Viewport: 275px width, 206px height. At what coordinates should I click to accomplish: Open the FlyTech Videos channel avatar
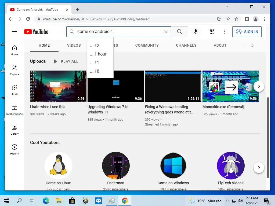click(x=231, y=165)
